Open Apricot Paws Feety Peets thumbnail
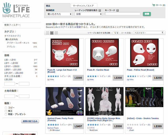 point(65,101)
